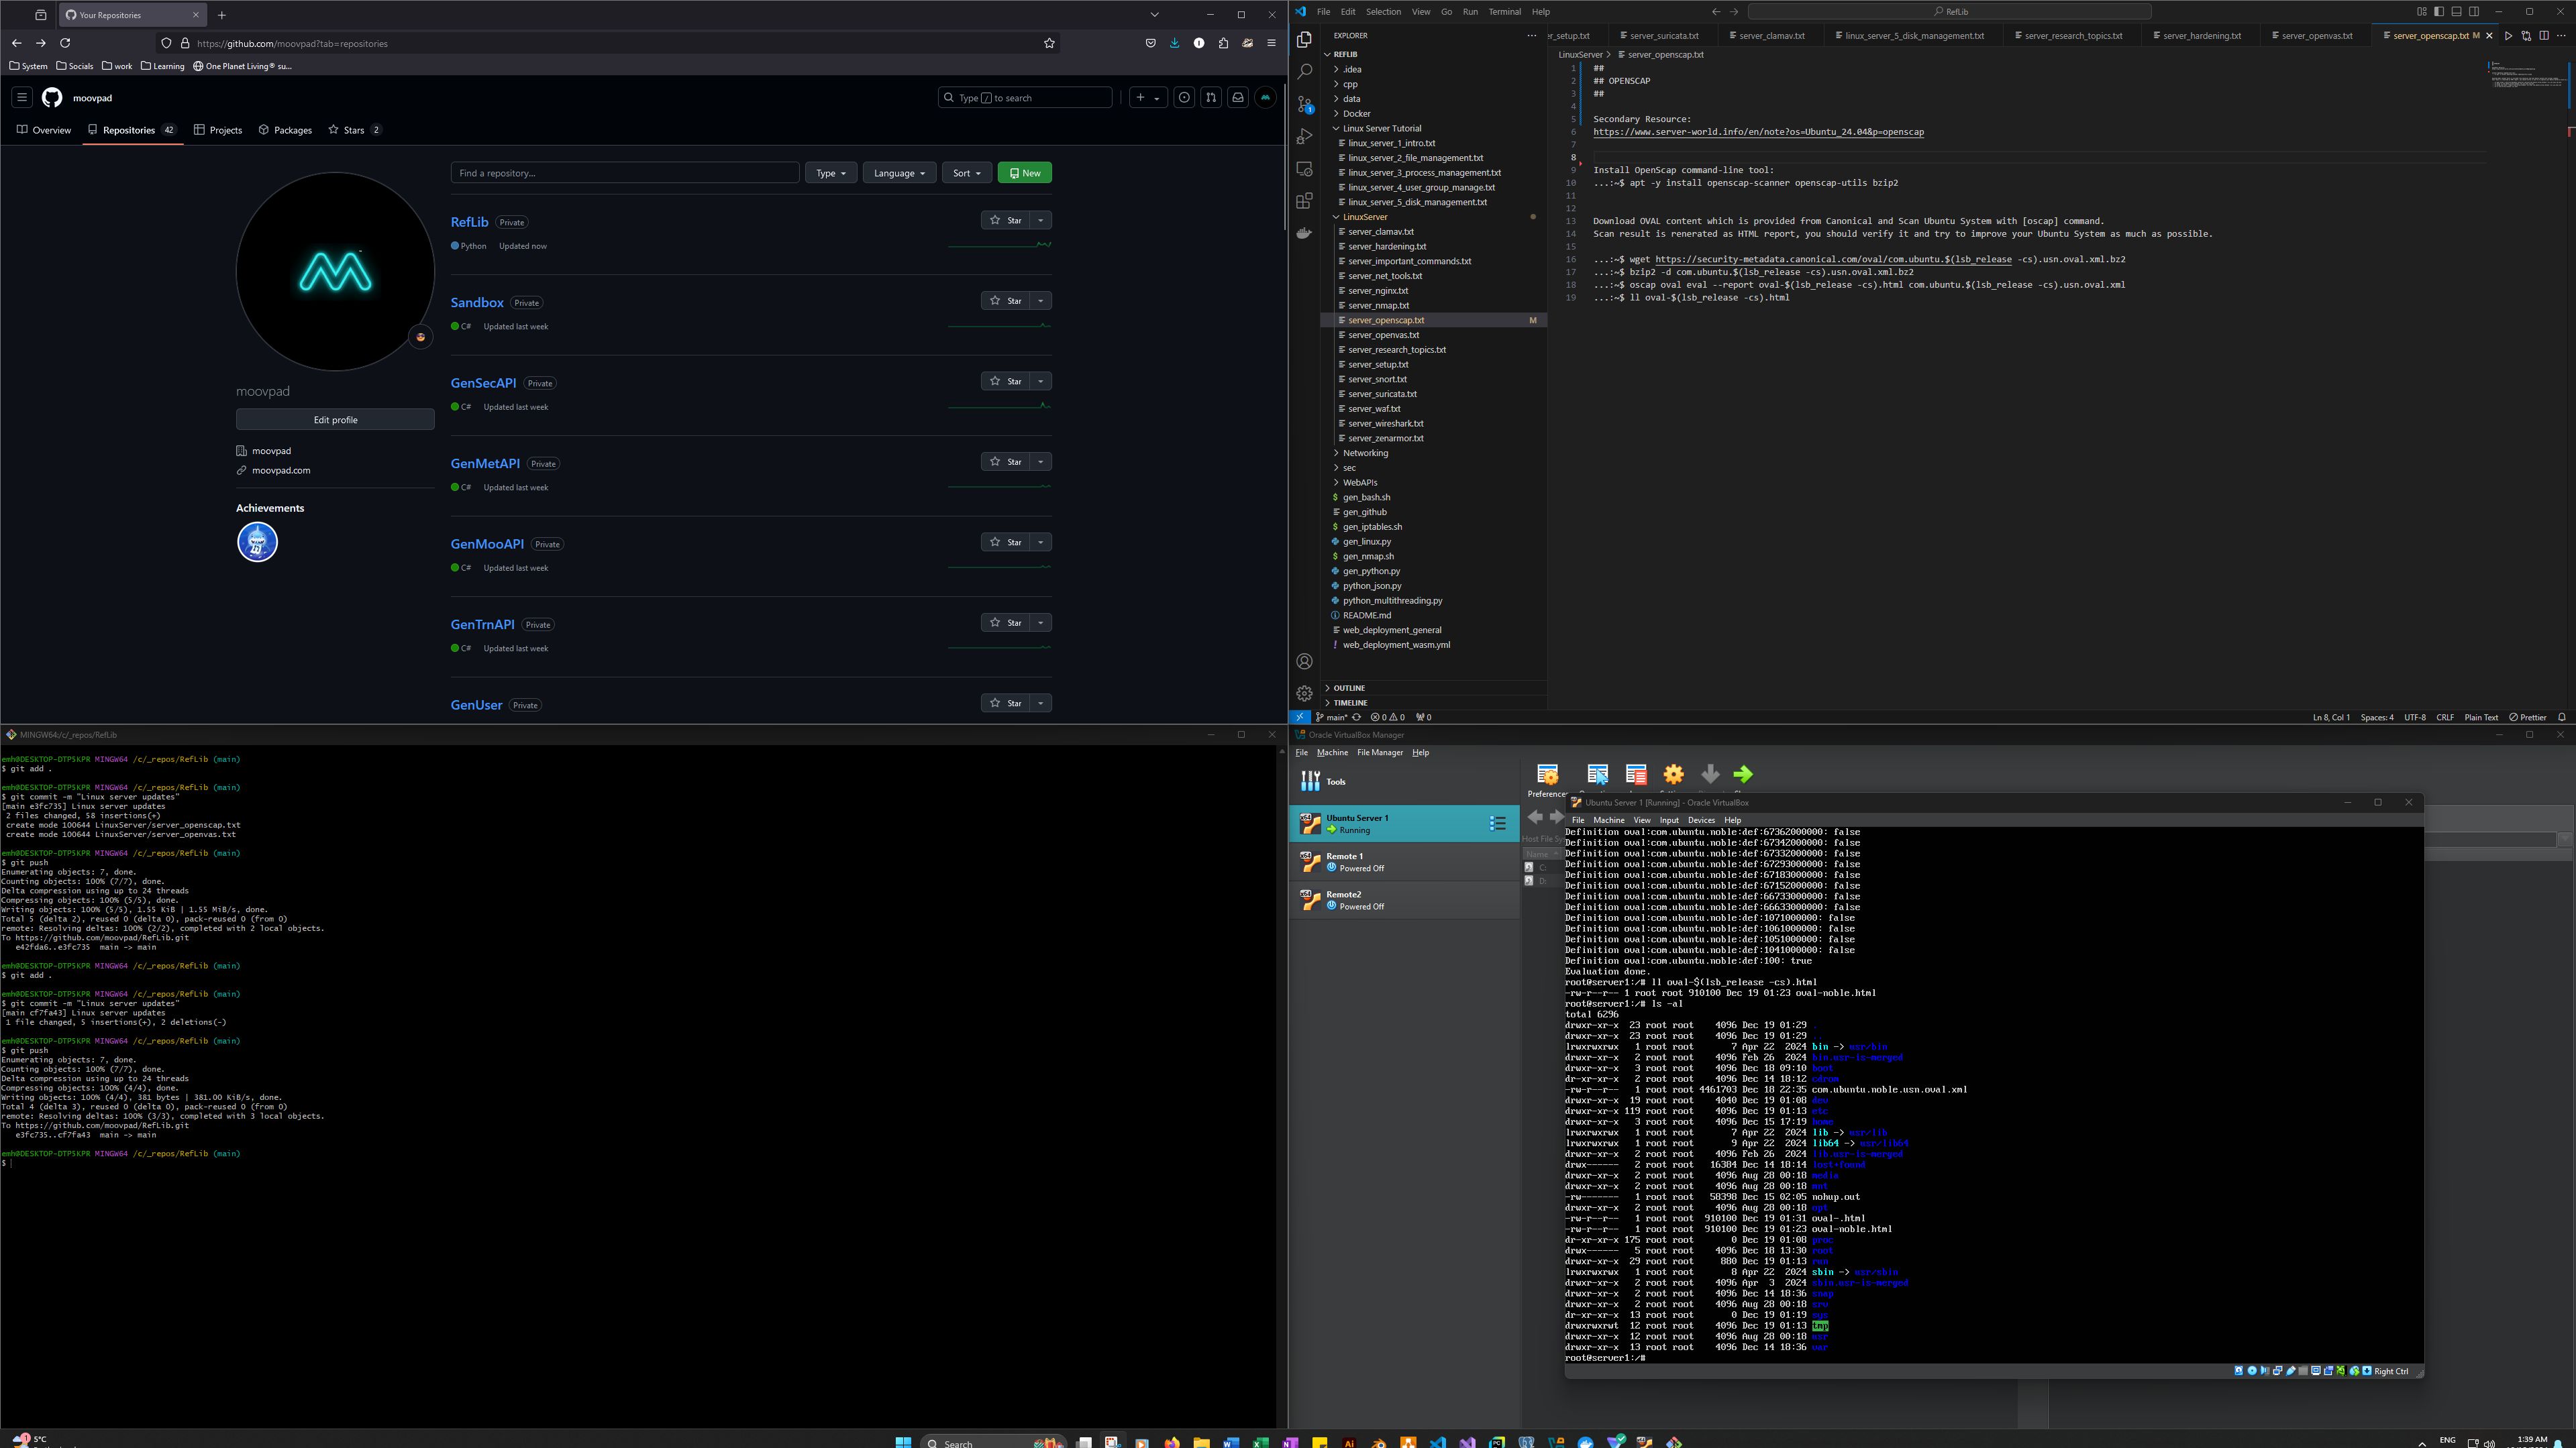2576x1448 pixels.
Task: Star the RefLib repository
Action: (1006, 220)
